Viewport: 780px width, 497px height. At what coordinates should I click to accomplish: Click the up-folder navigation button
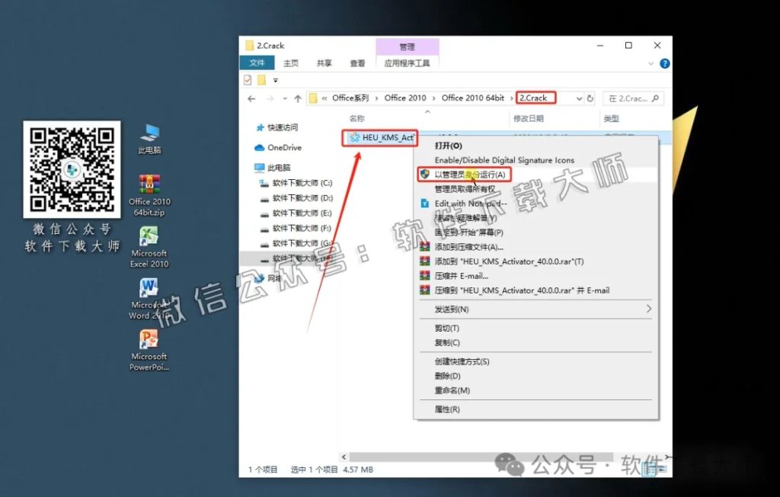pyautogui.click(x=296, y=98)
